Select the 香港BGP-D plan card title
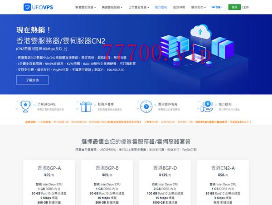The image size is (272, 205). (x=165, y=168)
